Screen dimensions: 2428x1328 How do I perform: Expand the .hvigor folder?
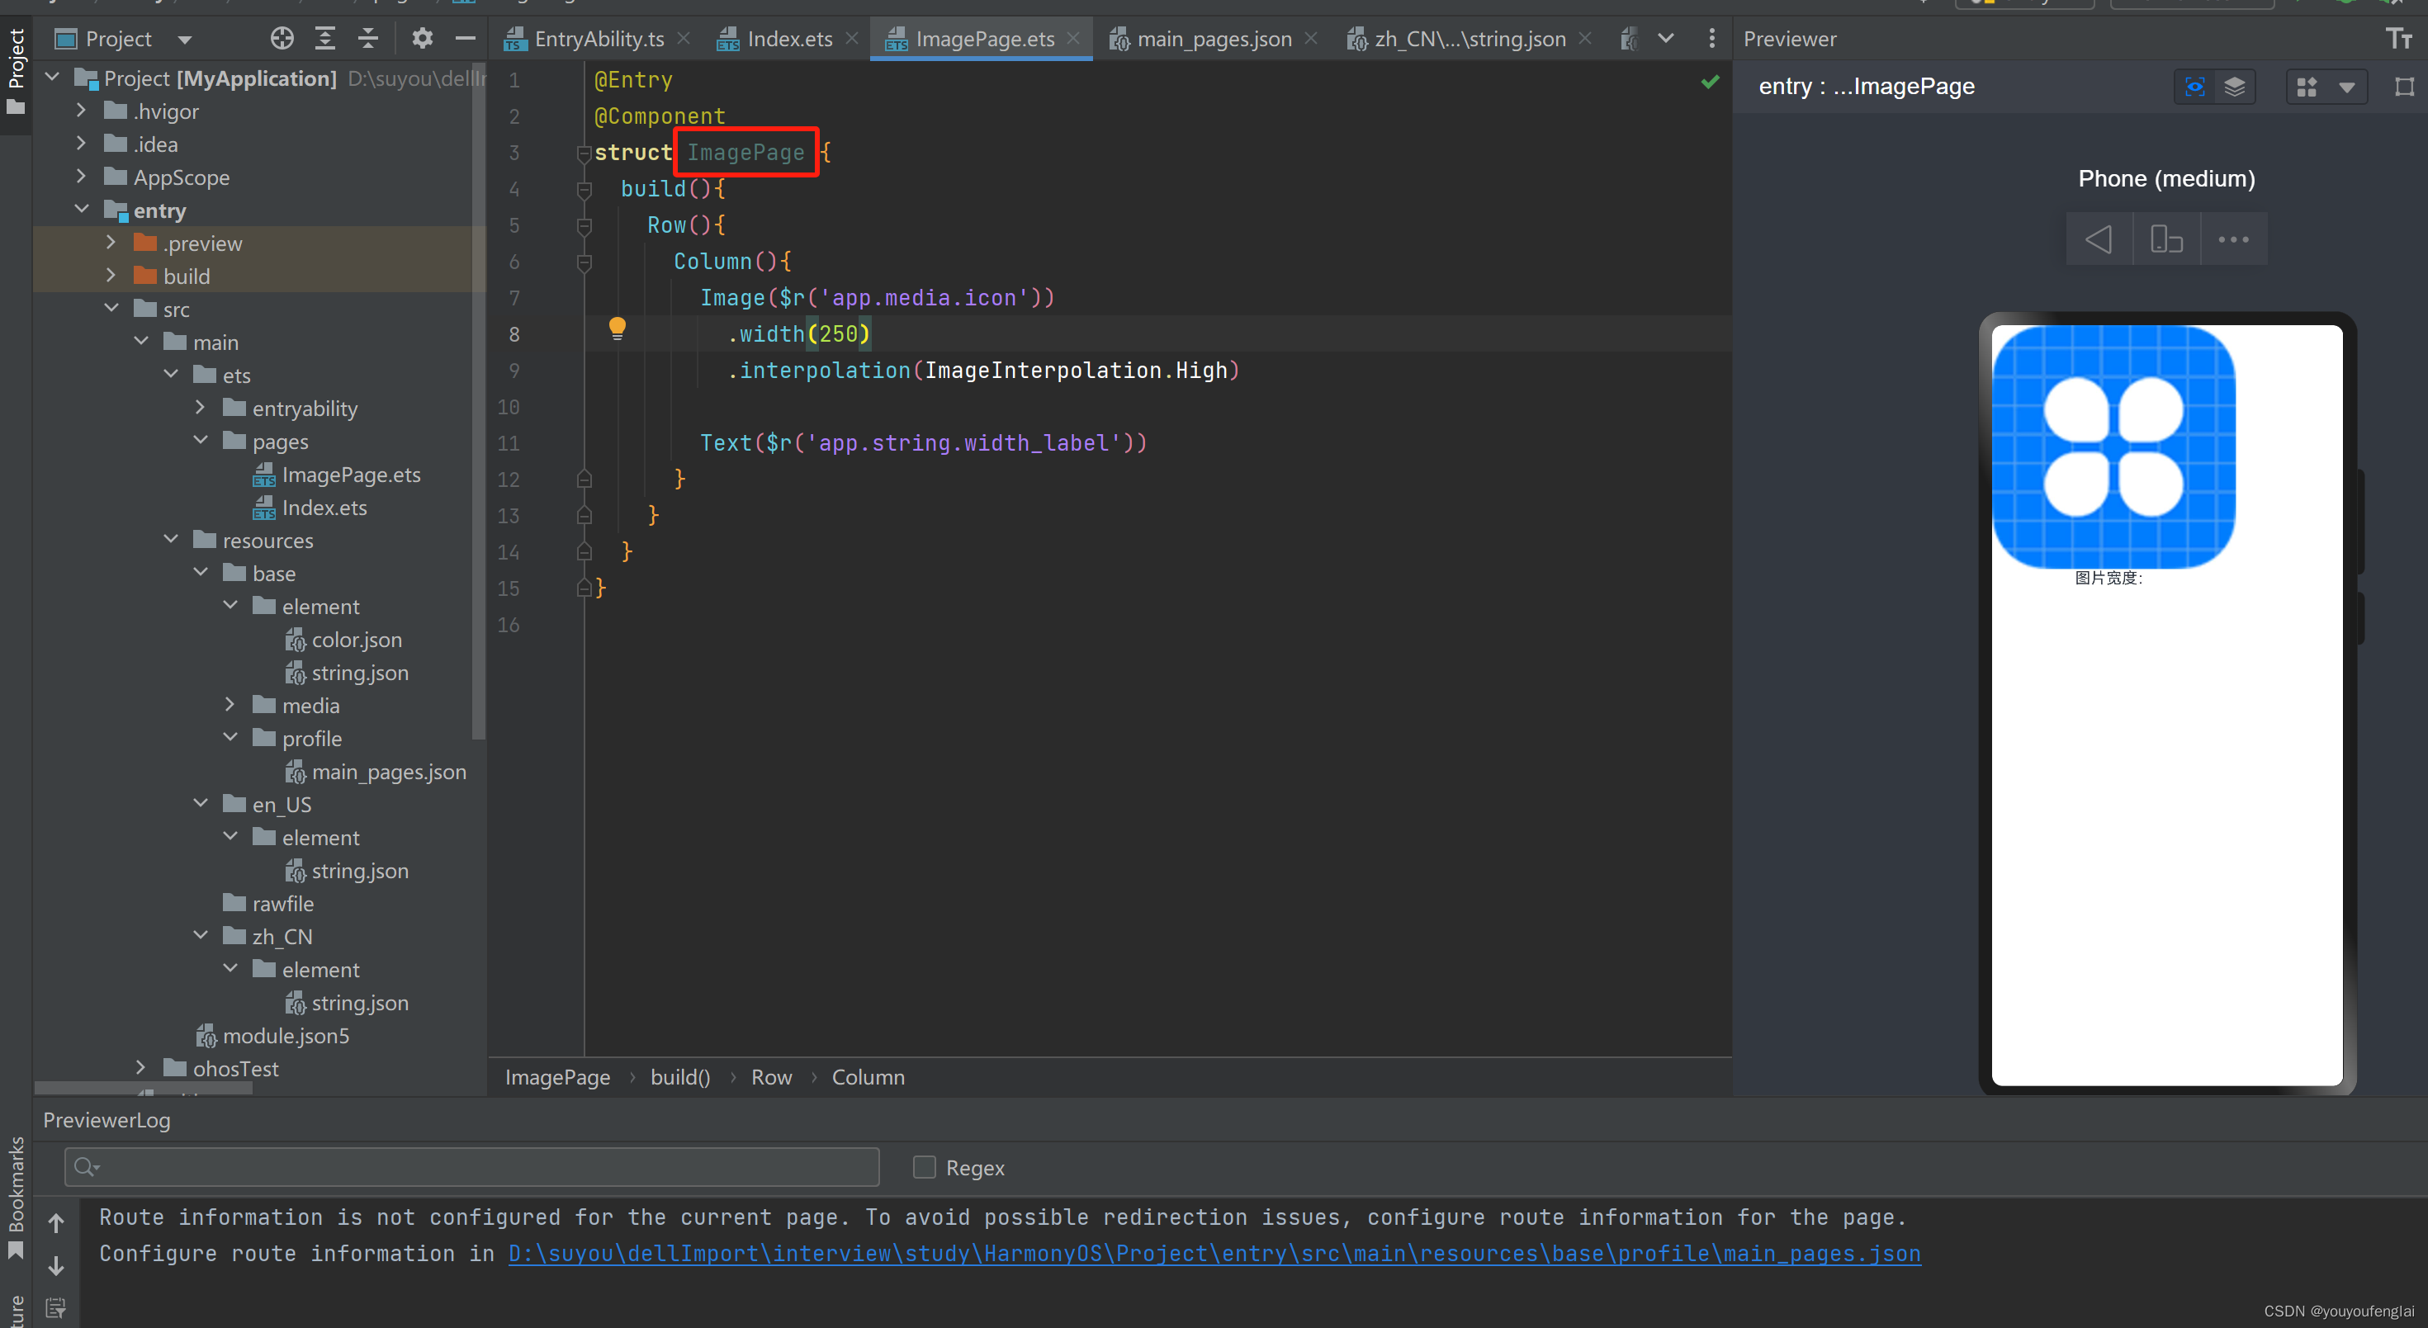click(80, 111)
